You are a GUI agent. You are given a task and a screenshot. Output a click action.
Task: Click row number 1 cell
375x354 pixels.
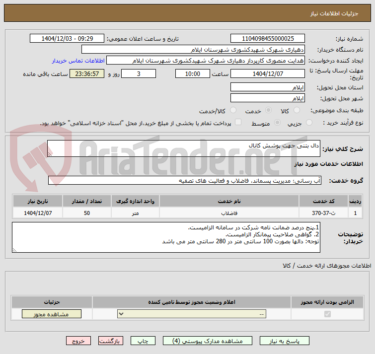(x=355, y=212)
